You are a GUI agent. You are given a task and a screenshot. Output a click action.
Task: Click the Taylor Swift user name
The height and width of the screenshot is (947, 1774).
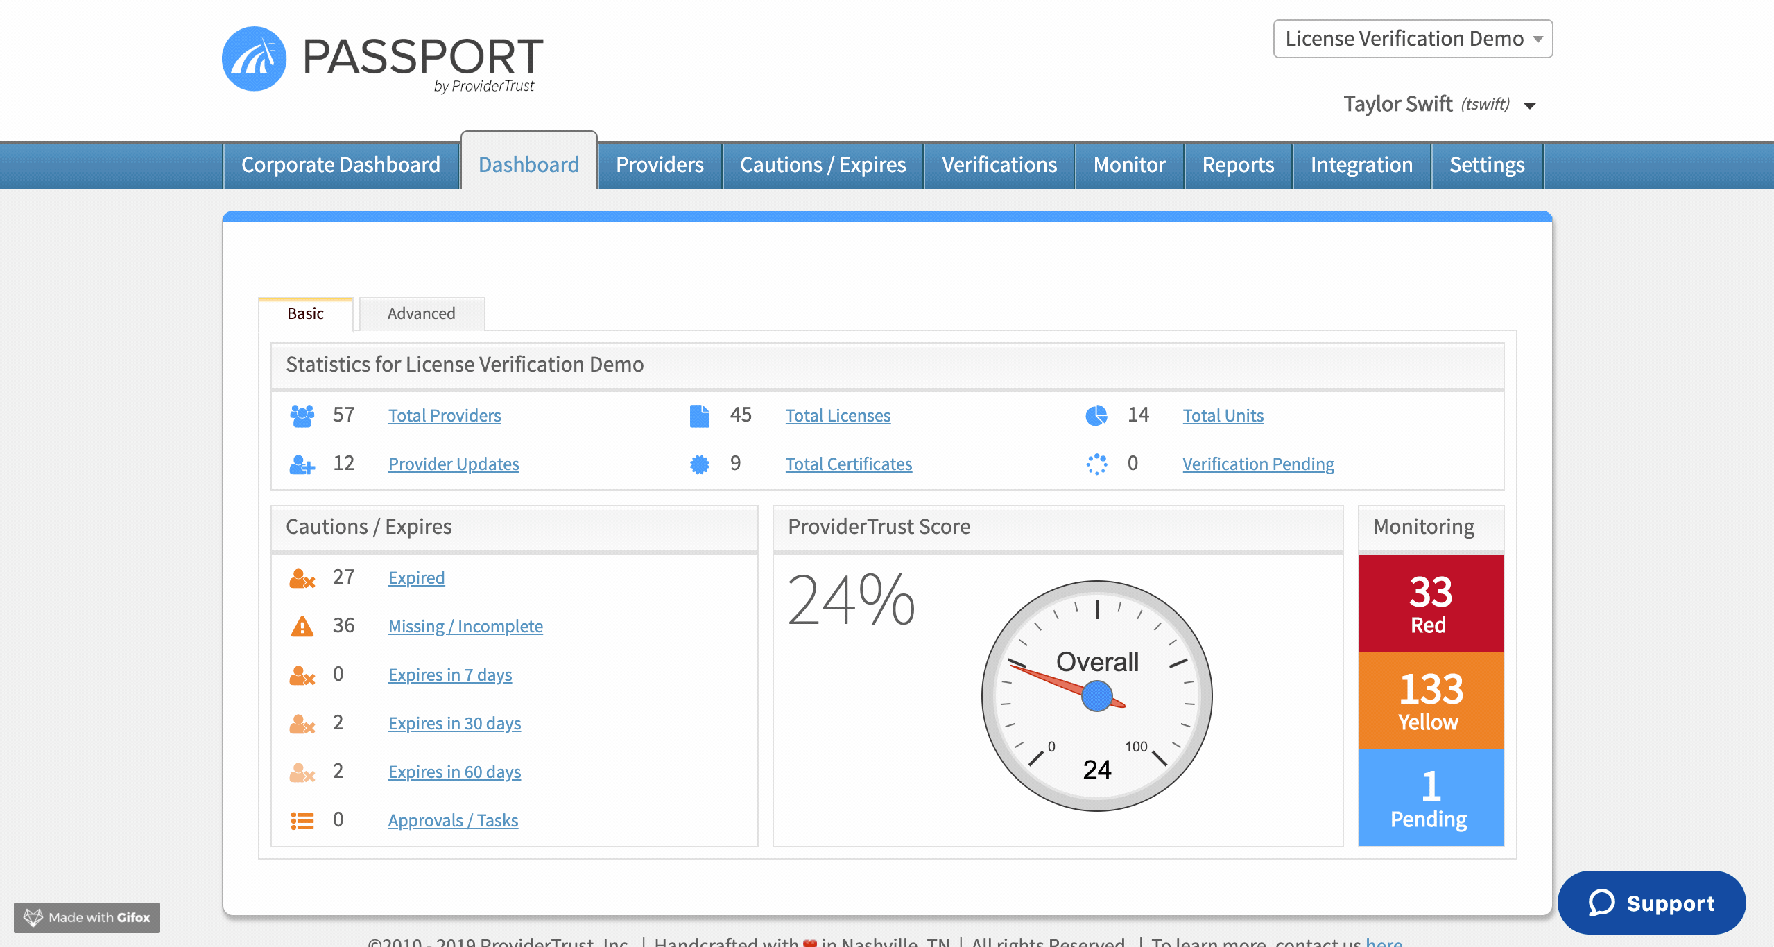tap(1397, 104)
